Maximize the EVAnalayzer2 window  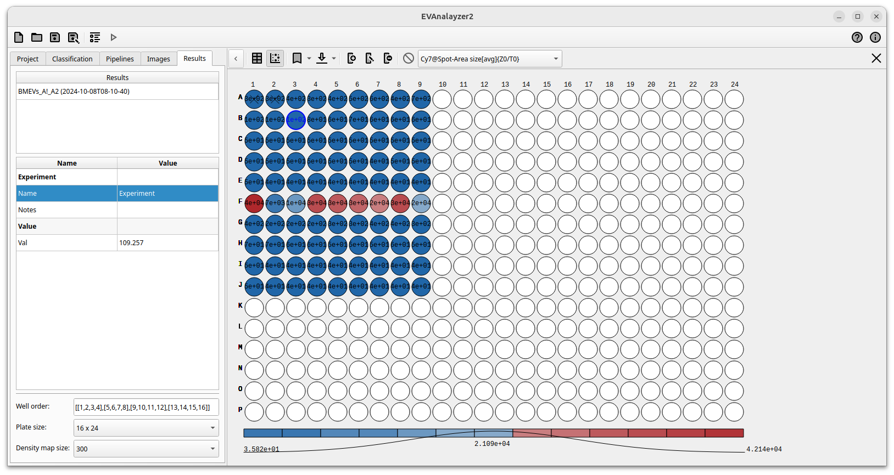857,16
